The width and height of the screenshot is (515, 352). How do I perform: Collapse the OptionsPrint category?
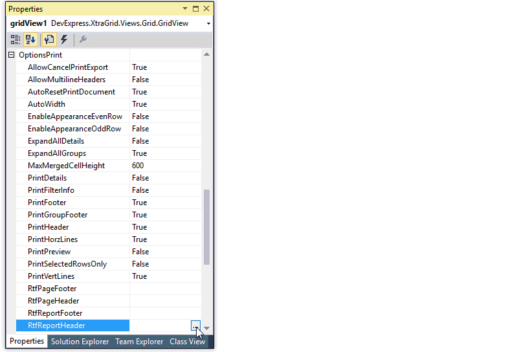click(x=12, y=55)
